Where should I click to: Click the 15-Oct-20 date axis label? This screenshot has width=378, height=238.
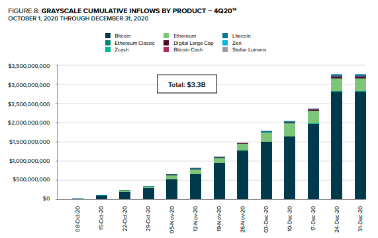[x=101, y=218]
